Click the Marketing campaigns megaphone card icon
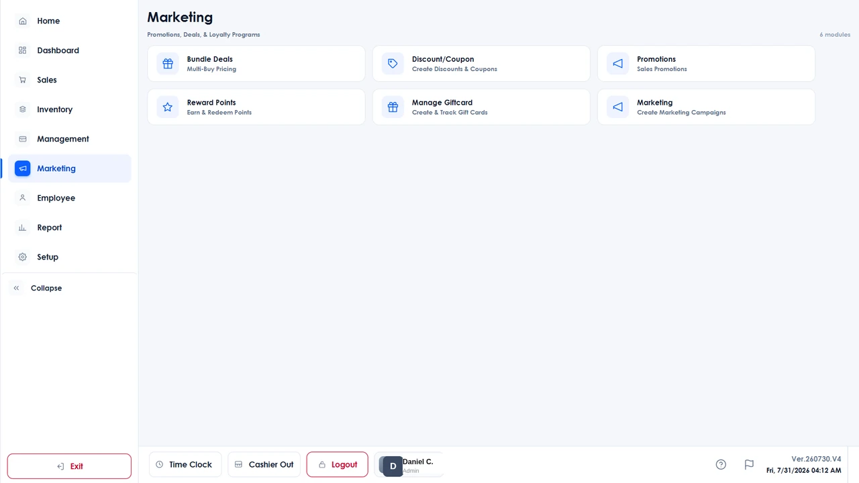Screen dimensions: 859x483 point(618,107)
